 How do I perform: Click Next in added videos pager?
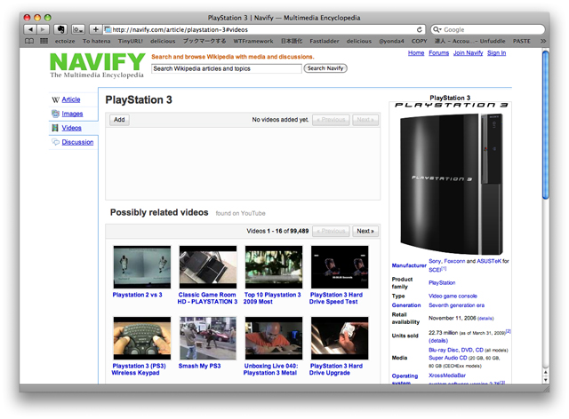pyautogui.click(x=365, y=120)
